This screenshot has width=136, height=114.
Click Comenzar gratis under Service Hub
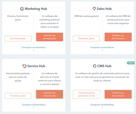[18, 96]
